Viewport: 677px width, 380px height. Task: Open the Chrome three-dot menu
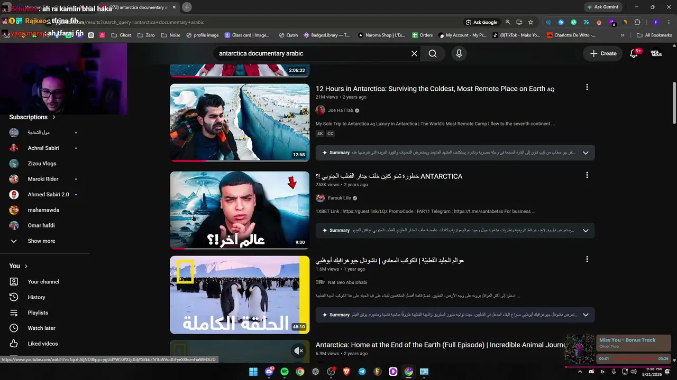[x=669, y=22]
